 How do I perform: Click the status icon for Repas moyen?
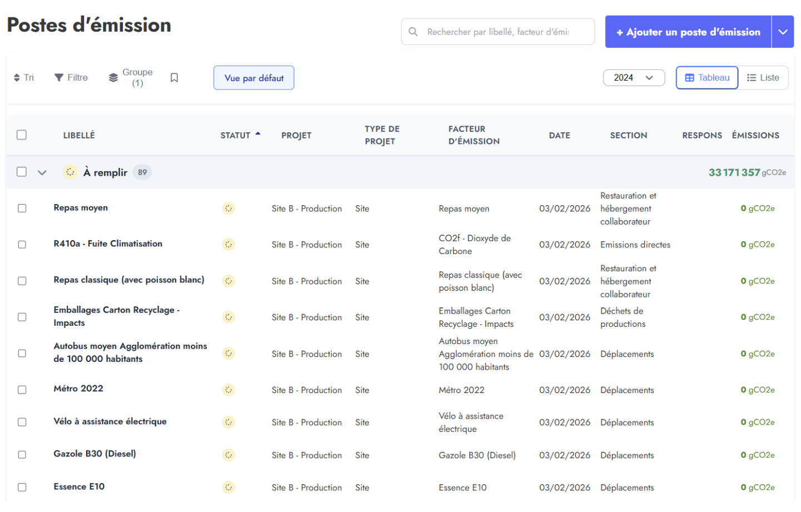pyautogui.click(x=229, y=208)
